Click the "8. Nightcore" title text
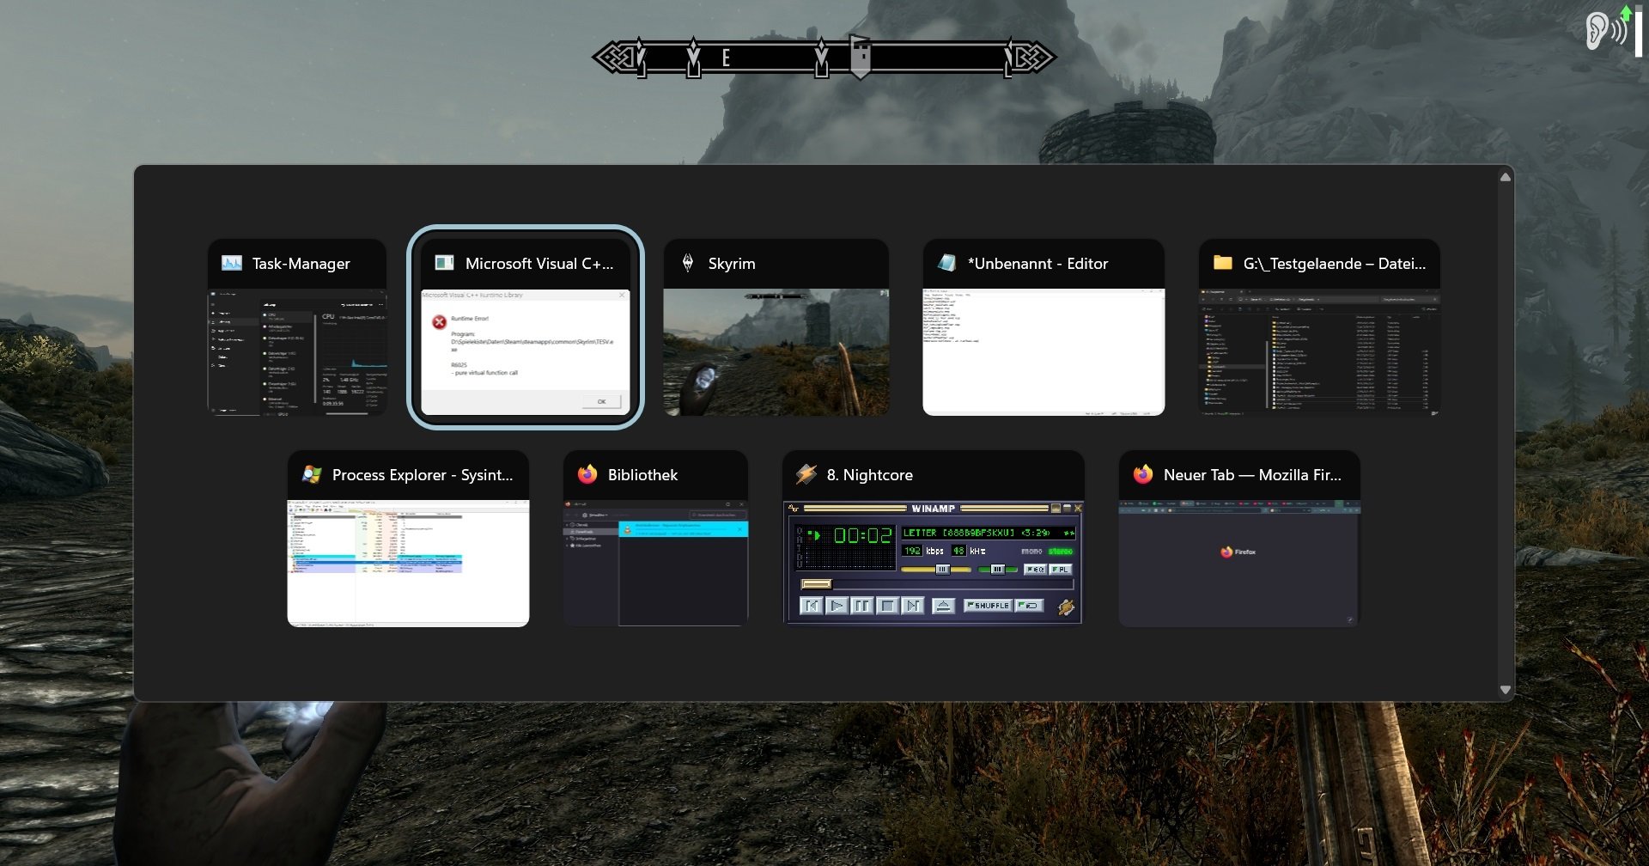This screenshot has width=1649, height=866. pos(870,475)
